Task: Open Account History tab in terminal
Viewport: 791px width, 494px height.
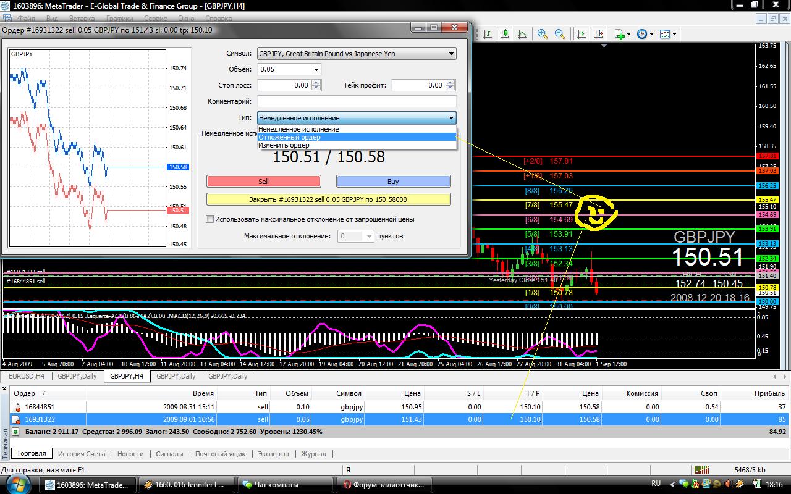Action: [82, 453]
